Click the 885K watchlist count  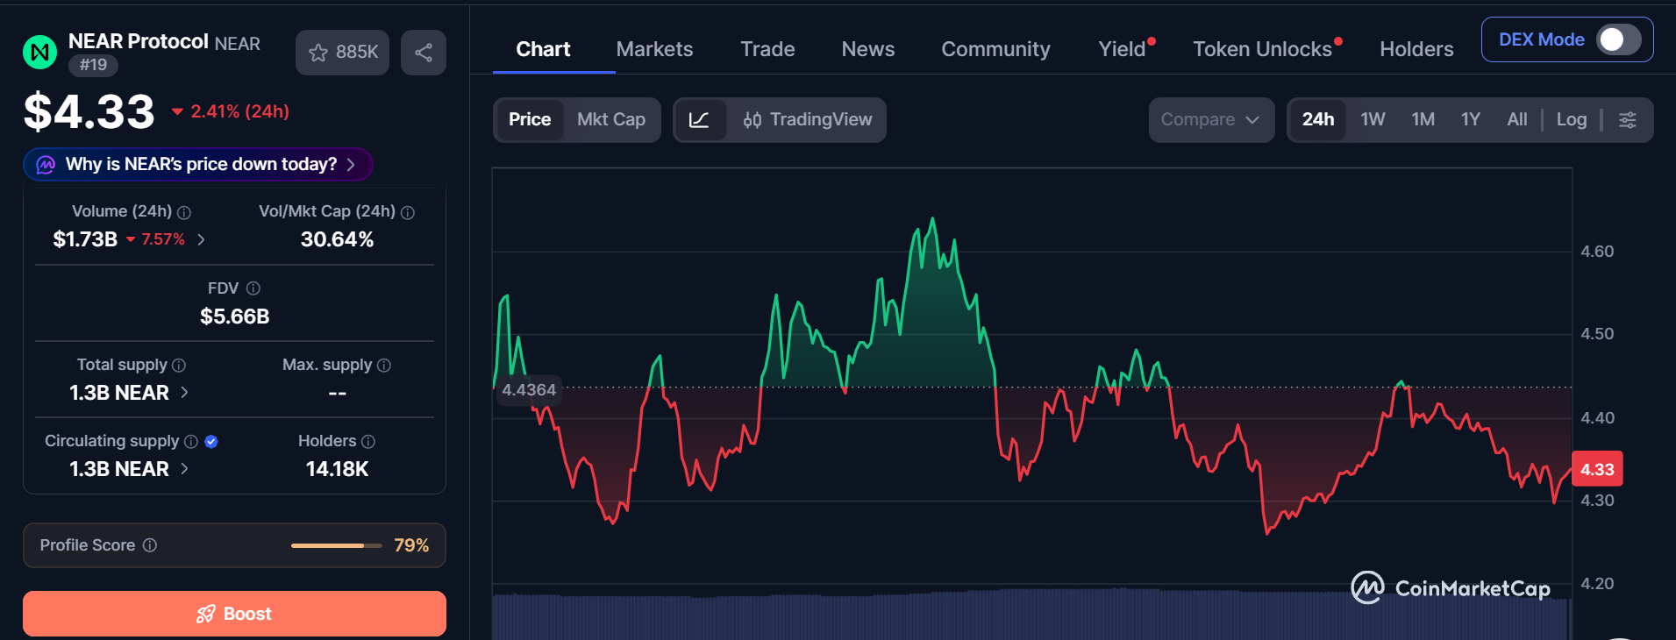pos(357,53)
